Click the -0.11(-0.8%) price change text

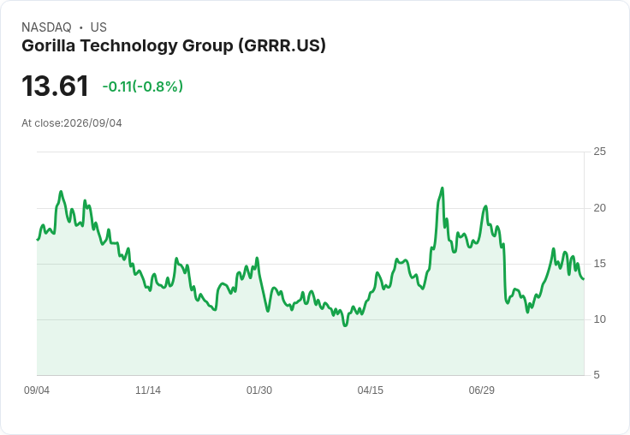(143, 86)
